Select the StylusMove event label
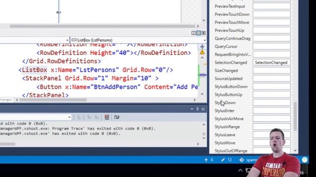Image resolution: width=316 pixels, height=177 pixels. tap(225, 143)
